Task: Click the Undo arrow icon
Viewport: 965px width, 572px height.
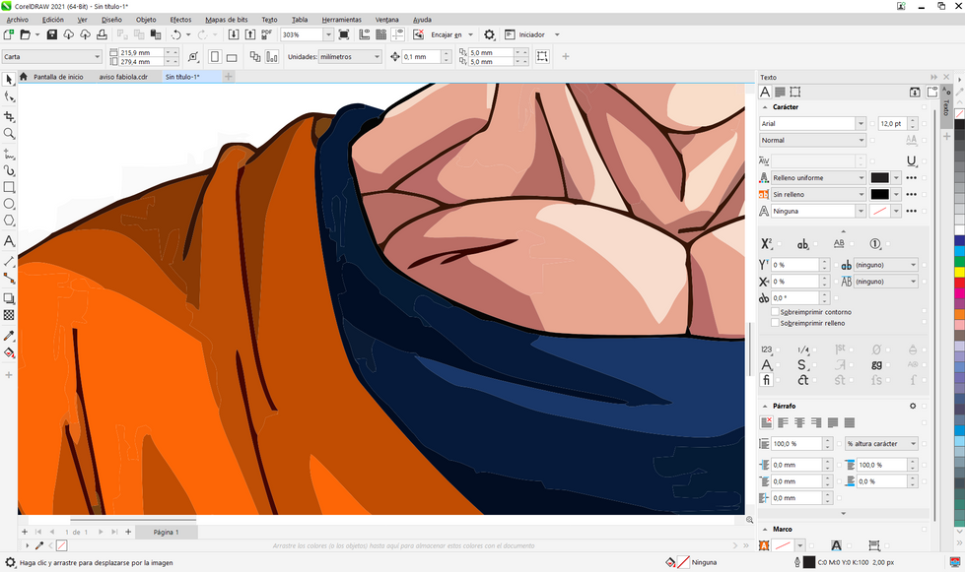Action: [x=176, y=35]
